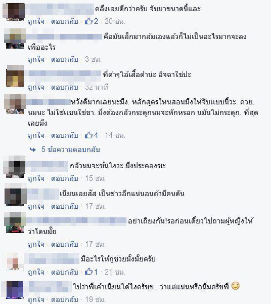This screenshot has width=271, height=304.
Task: Click the thumbs-up icon showing 4 likes
Action: (x=89, y=135)
